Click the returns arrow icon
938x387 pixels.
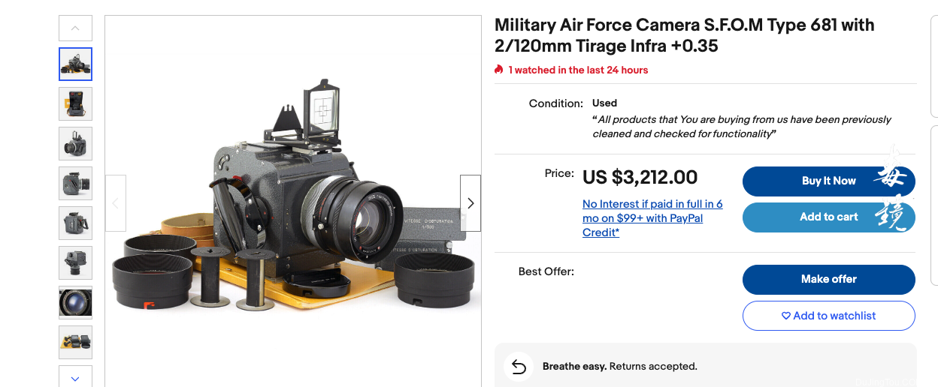(519, 366)
